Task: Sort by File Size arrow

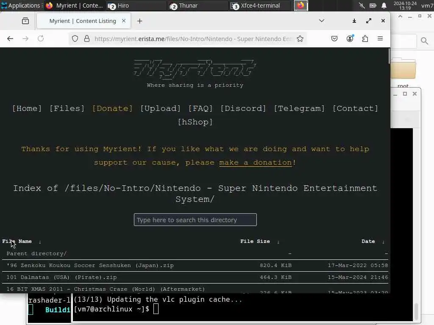Action: (x=278, y=242)
